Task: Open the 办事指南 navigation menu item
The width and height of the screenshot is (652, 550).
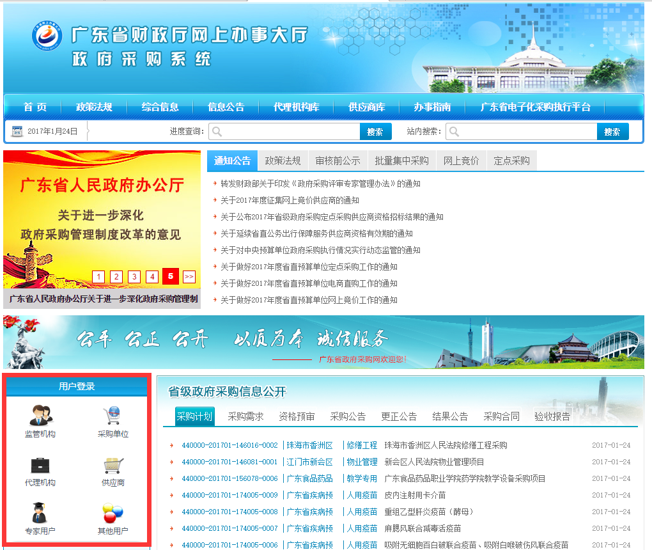Action: click(x=432, y=107)
